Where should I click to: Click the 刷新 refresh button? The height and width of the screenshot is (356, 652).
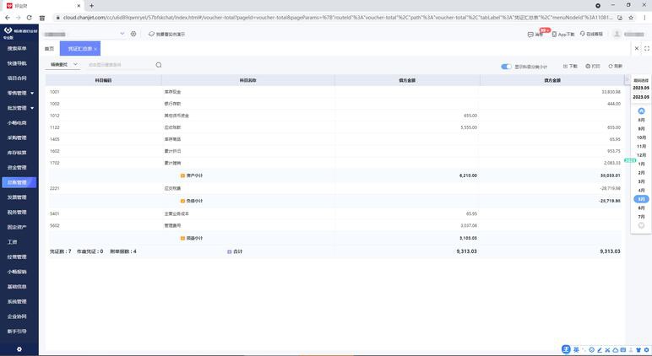pyautogui.click(x=616, y=66)
